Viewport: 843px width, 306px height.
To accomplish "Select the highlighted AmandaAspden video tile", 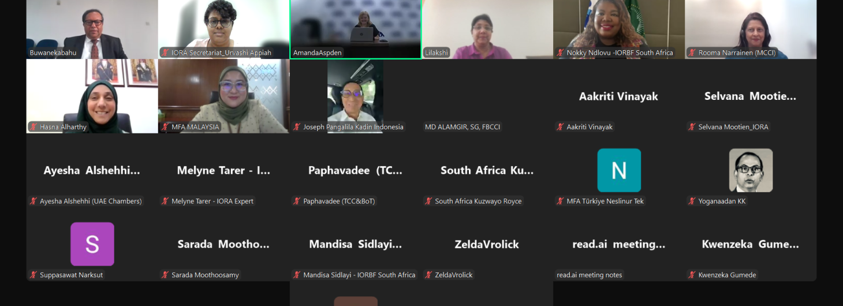I will 356,29.
